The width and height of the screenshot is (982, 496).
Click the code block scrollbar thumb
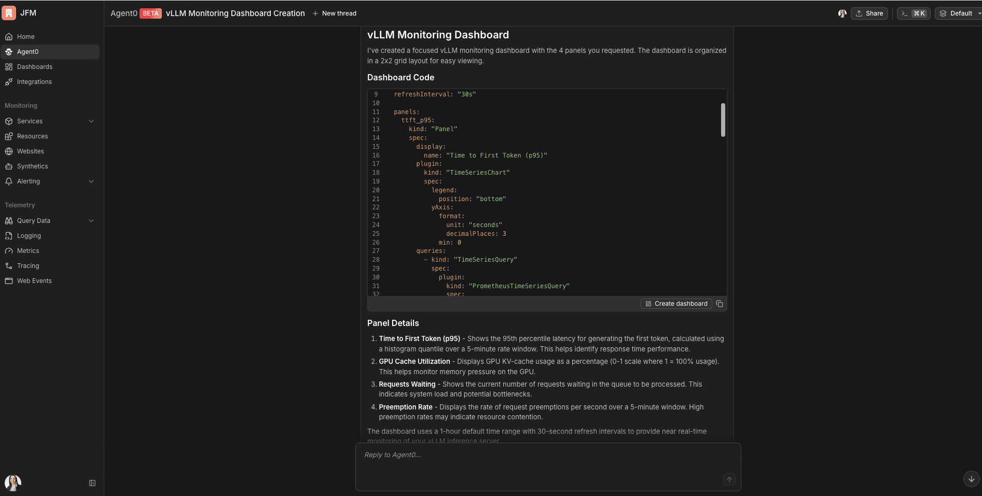click(x=723, y=120)
